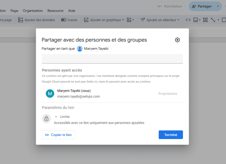Click the undo arrow in Réinitialiser
Image resolution: width=226 pixels, height=164 pixels.
coord(160,6)
